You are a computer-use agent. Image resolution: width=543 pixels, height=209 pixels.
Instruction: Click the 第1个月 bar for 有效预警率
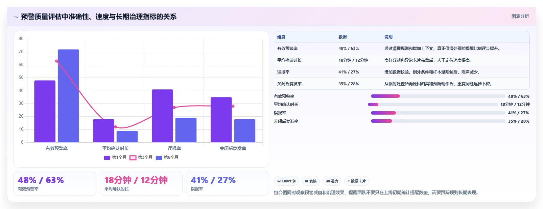(45, 111)
